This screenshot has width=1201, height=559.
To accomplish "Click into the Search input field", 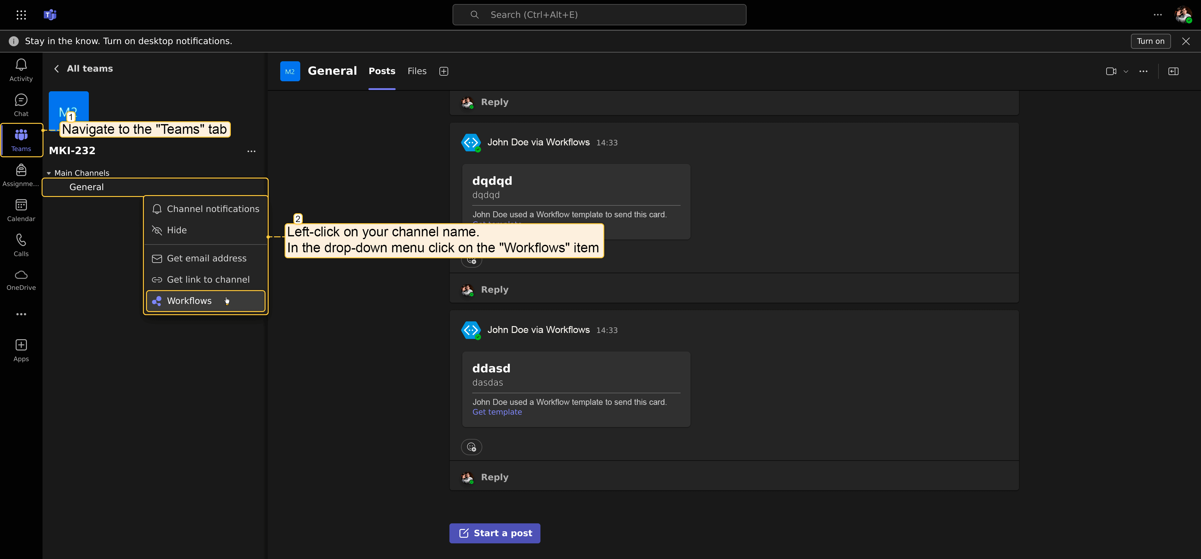I will pyautogui.click(x=599, y=15).
